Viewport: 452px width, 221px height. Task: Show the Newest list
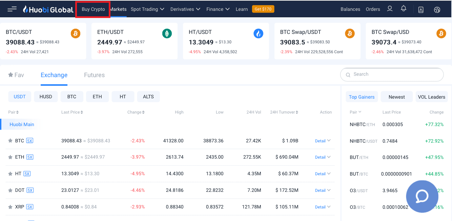tap(397, 97)
